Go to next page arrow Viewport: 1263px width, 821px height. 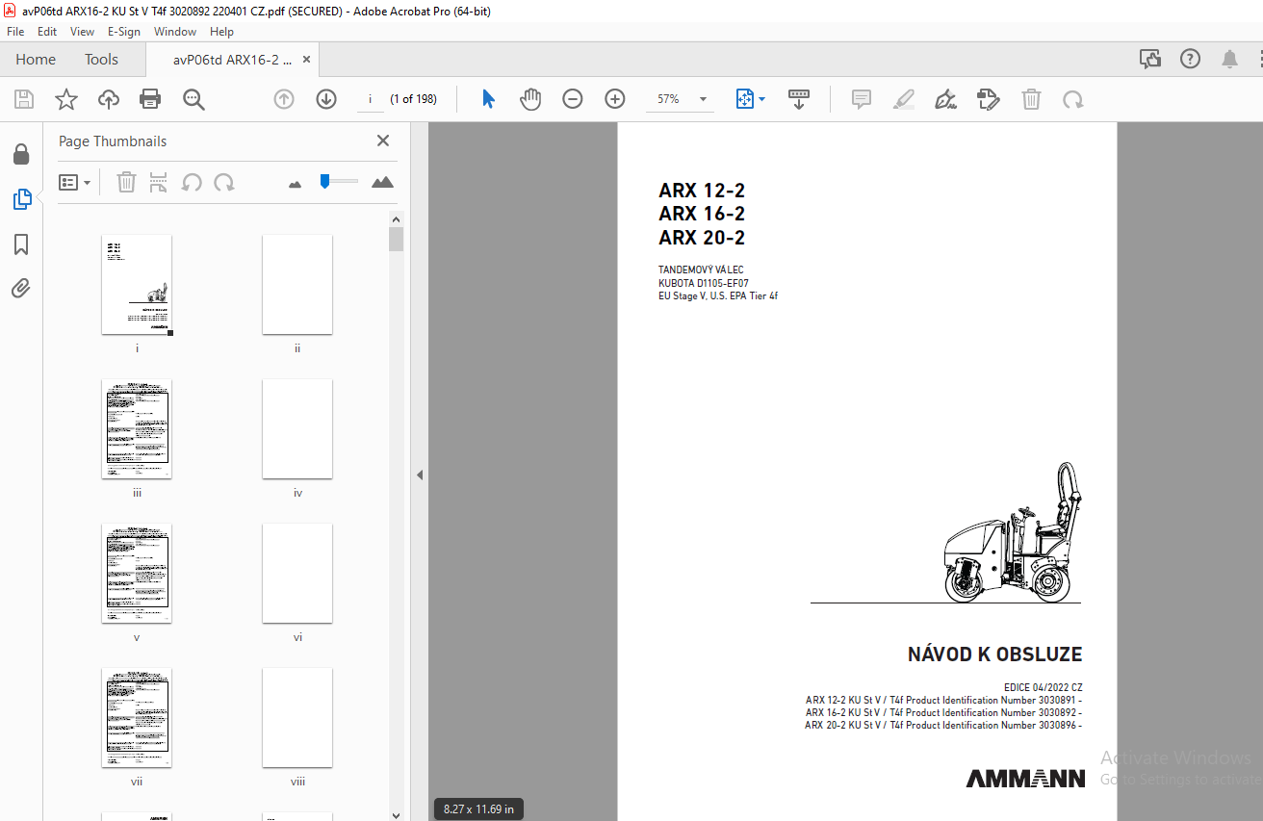326,99
